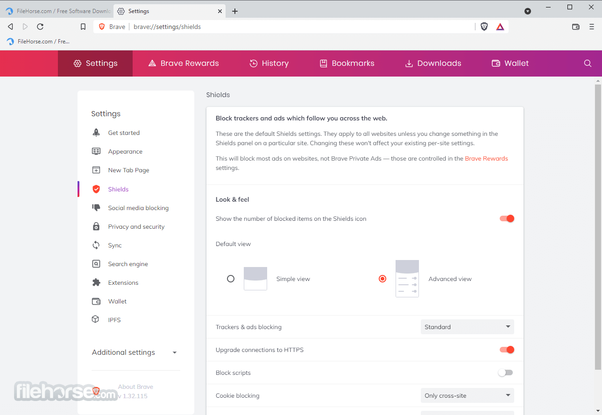The image size is (602, 415).
Task: Click the Simple view thumbnail image
Action: pyautogui.click(x=255, y=279)
